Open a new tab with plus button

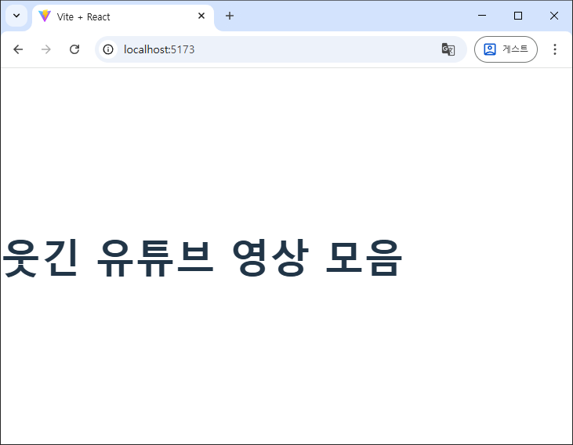tap(230, 16)
